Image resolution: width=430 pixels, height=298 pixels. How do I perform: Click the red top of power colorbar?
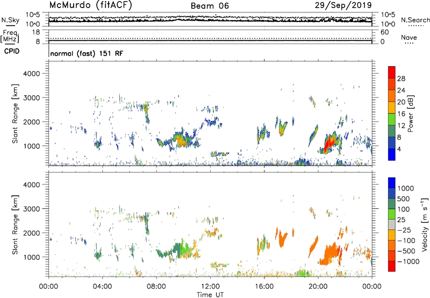(x=392, y=72)
